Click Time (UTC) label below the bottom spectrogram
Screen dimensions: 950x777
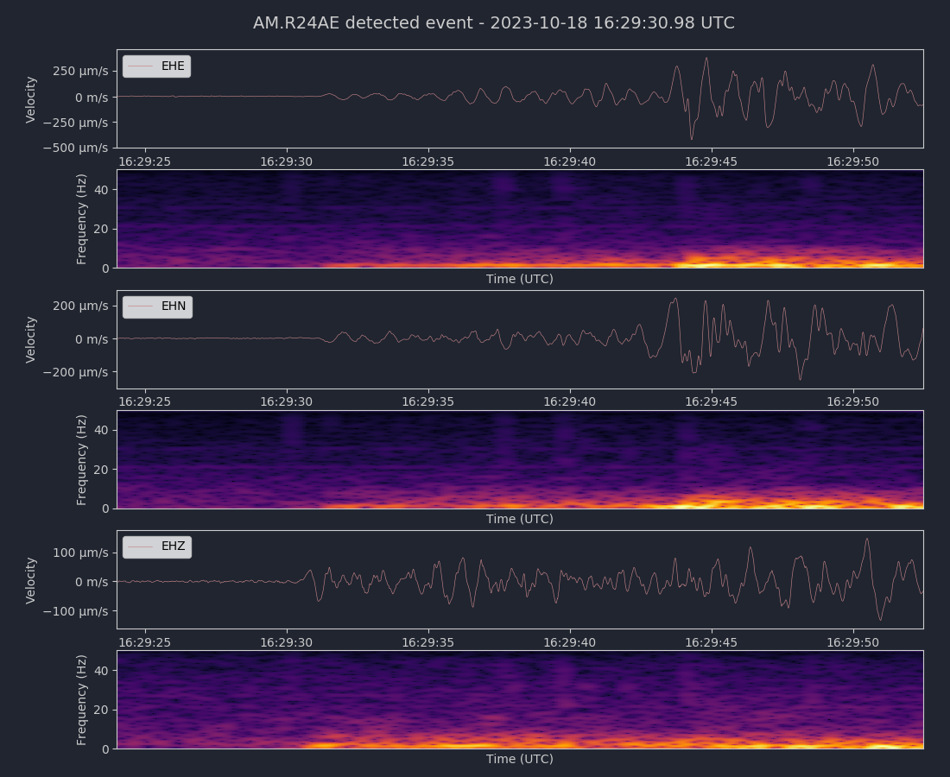point(519,759)
